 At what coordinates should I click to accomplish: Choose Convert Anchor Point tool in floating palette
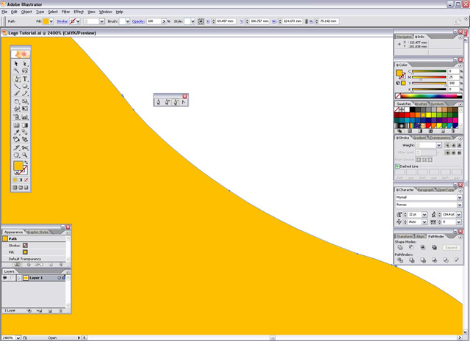click(184, 102)
